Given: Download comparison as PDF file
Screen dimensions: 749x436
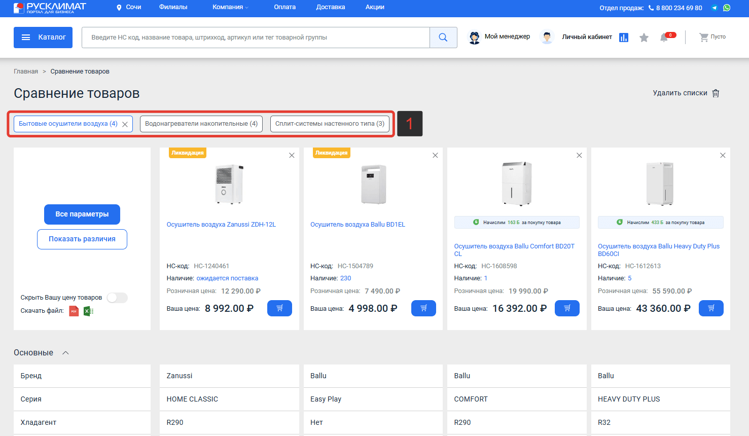Looking at the screenshot, I should coord(74,311).
